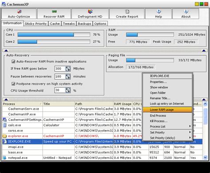
Task: Collapse middle panel with left triangle above process list
Action: 6,99
